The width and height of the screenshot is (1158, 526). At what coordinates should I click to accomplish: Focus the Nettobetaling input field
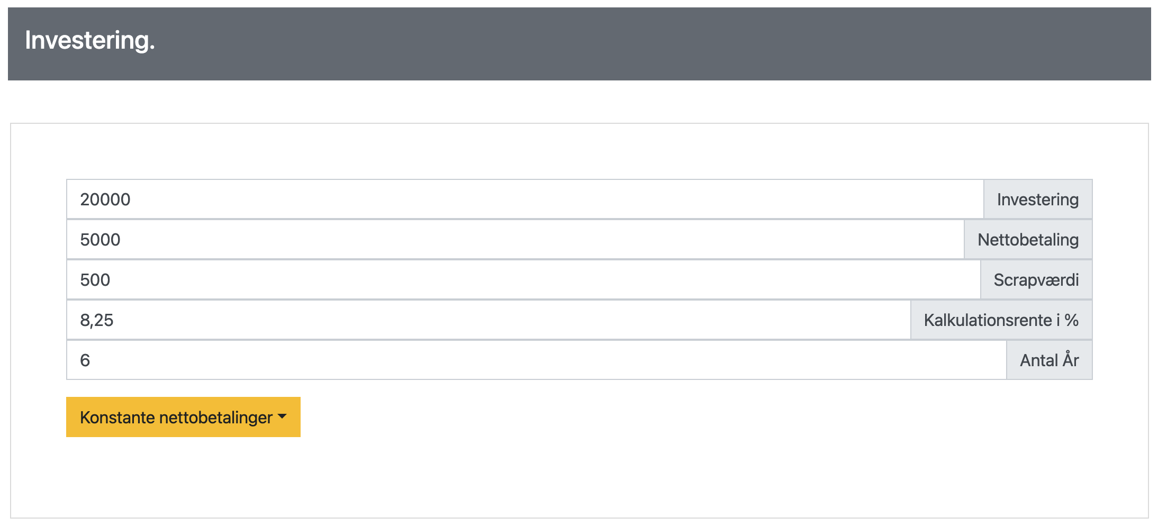(x=515, y=240)
